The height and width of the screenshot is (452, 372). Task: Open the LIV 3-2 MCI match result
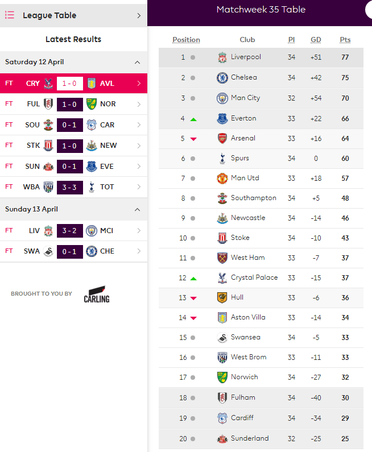click(73, 231)
